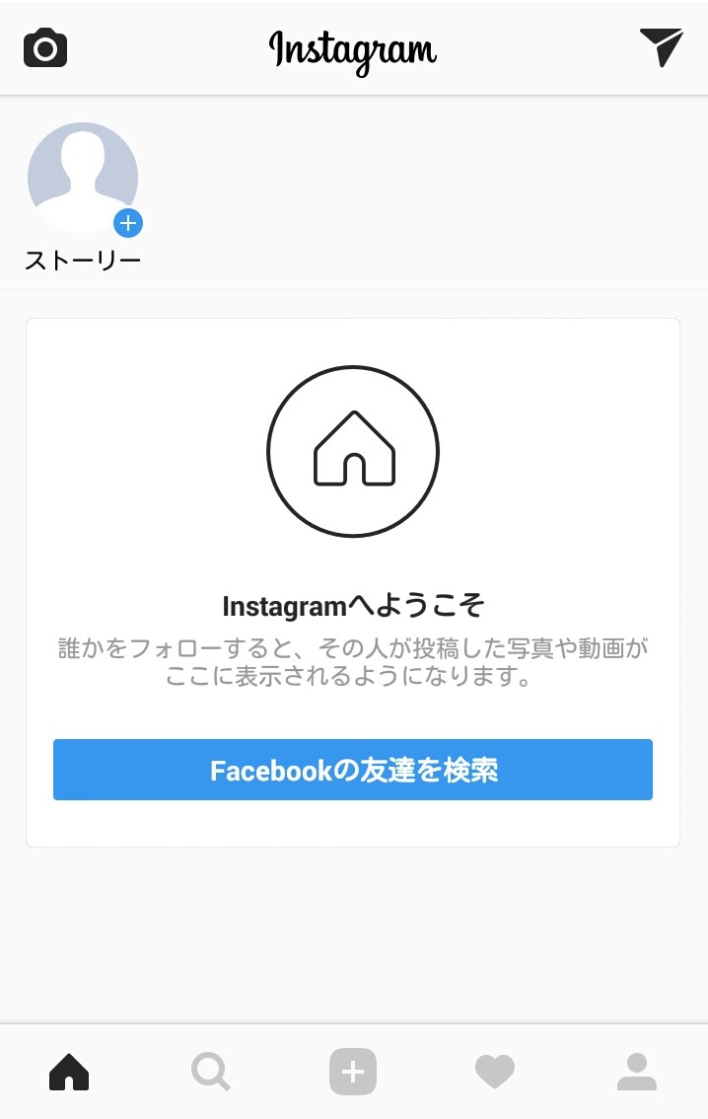708x1119 pixels.
Task: Open the profile tab in bottom navigation
Action: click(x=637, y=1072)
